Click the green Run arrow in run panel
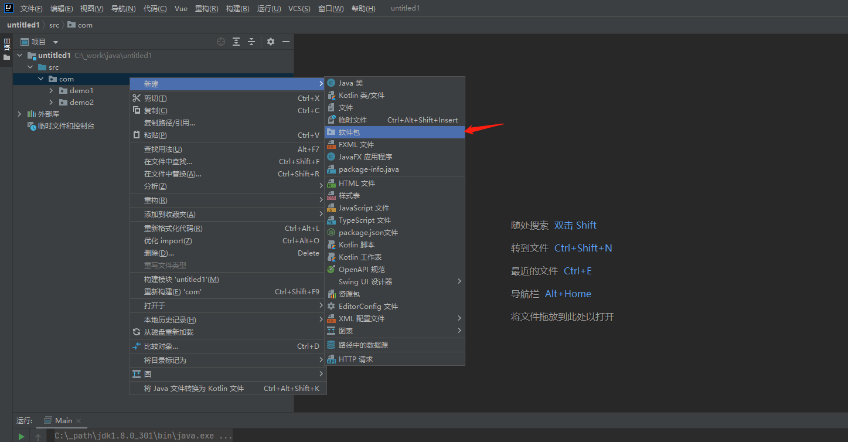The width and height of the screenshot is (848, 442). pos(21,436)
